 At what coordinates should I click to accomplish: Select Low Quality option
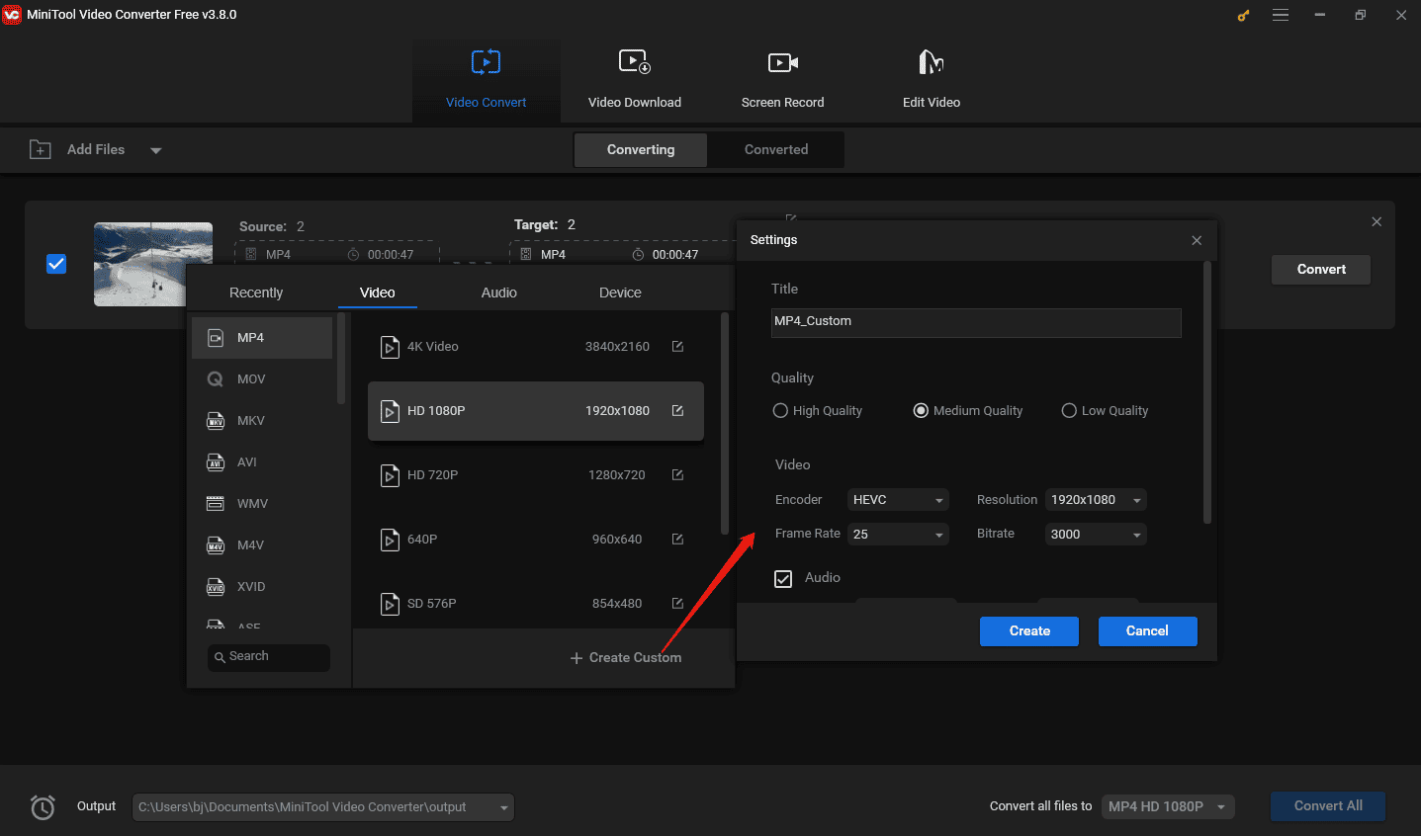coord(1105,411)
